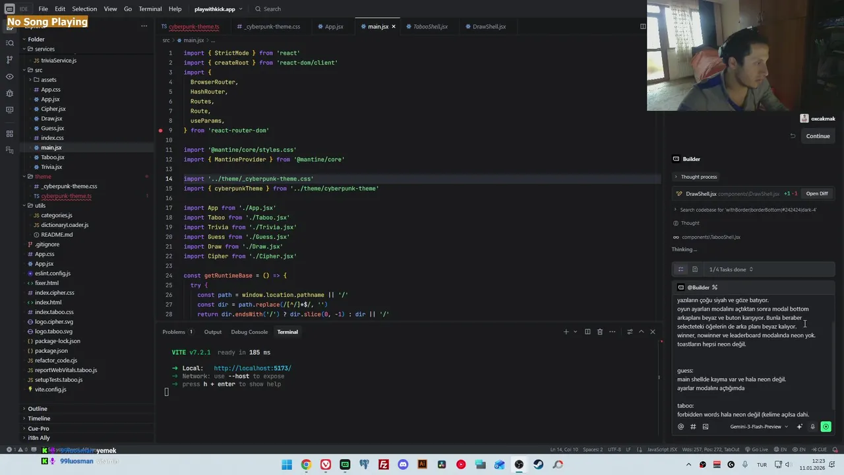Switch to the Debug Console tab

pyautogui.click(x=249, y=332)
